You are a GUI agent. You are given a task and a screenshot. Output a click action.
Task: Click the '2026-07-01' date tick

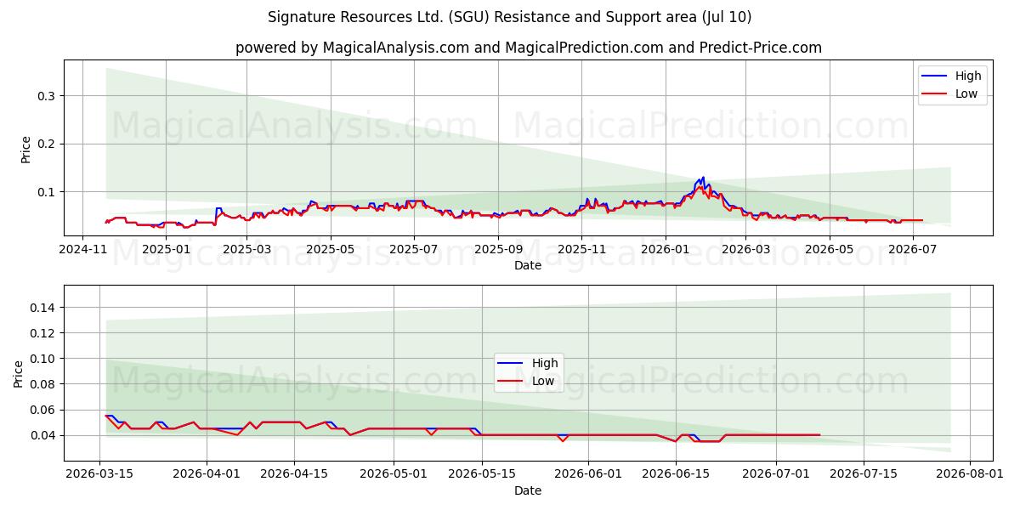coord(777,474)
